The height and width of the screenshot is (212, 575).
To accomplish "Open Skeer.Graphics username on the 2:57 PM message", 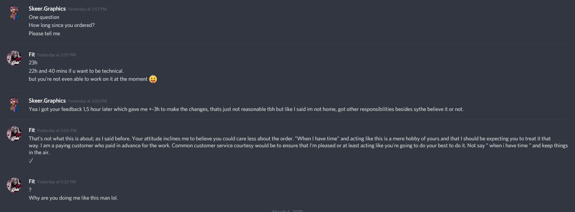I will click(x=47, y=9).
